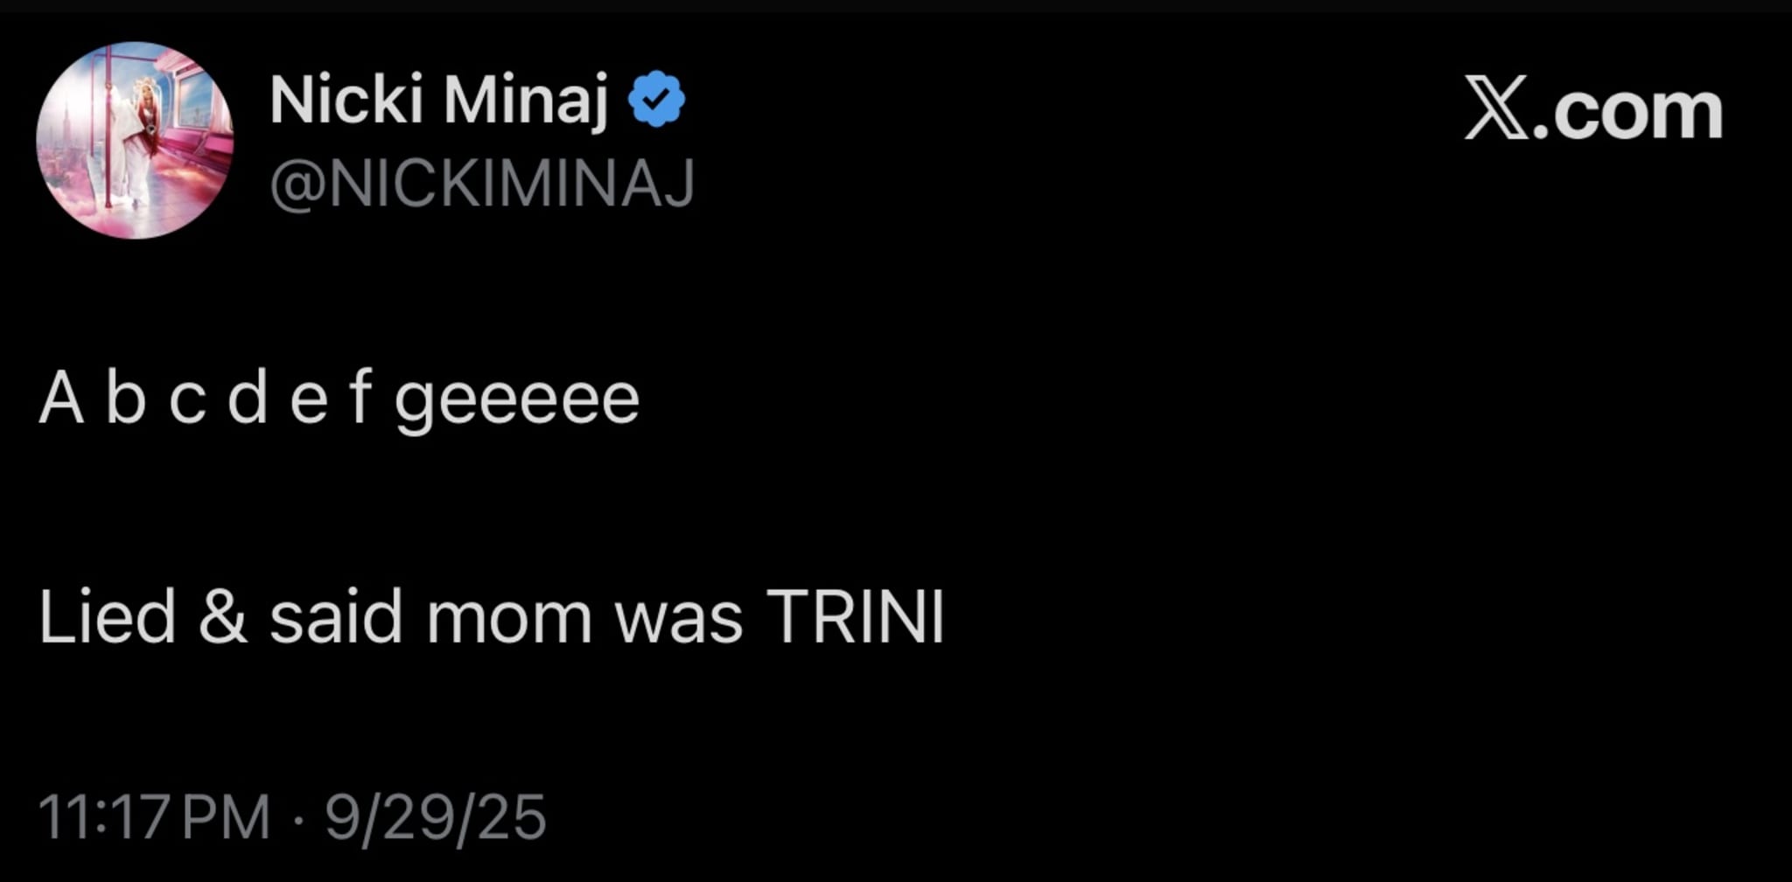Click the 11:17 PM timestamp
The height and width of the screenshot is (882, 1792).
click(154, 818)
